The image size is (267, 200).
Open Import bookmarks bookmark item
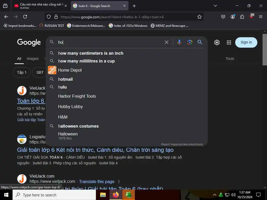click(x=20, y=26)
